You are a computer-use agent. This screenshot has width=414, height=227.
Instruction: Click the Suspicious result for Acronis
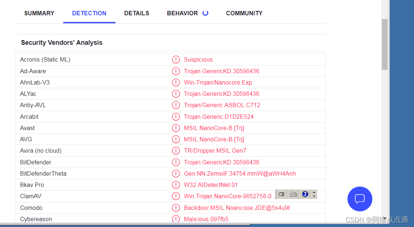click(198, 59)
